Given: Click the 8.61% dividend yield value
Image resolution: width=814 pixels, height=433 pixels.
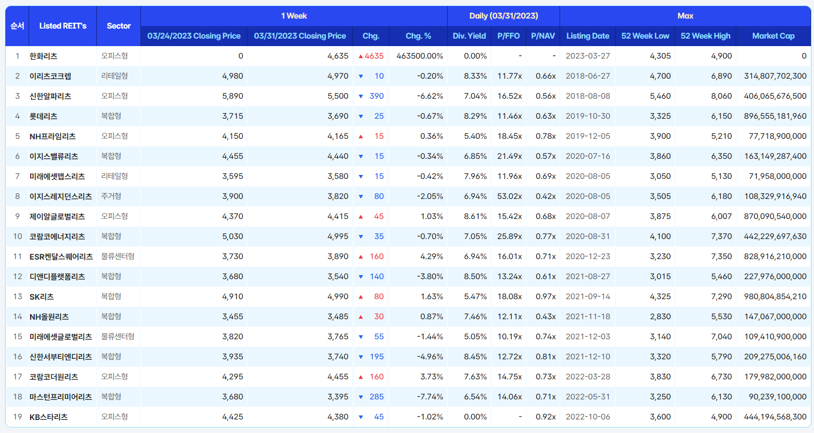Looking at the screenshot, I should click(x=475, y=216).
